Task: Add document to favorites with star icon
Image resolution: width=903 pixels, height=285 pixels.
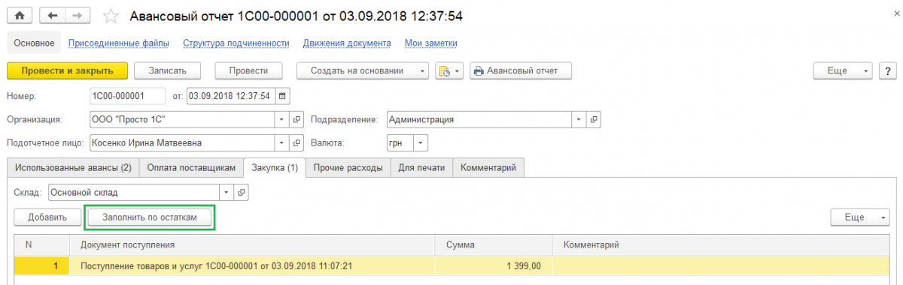Action: pyautogui.click(x=110, y=16)
